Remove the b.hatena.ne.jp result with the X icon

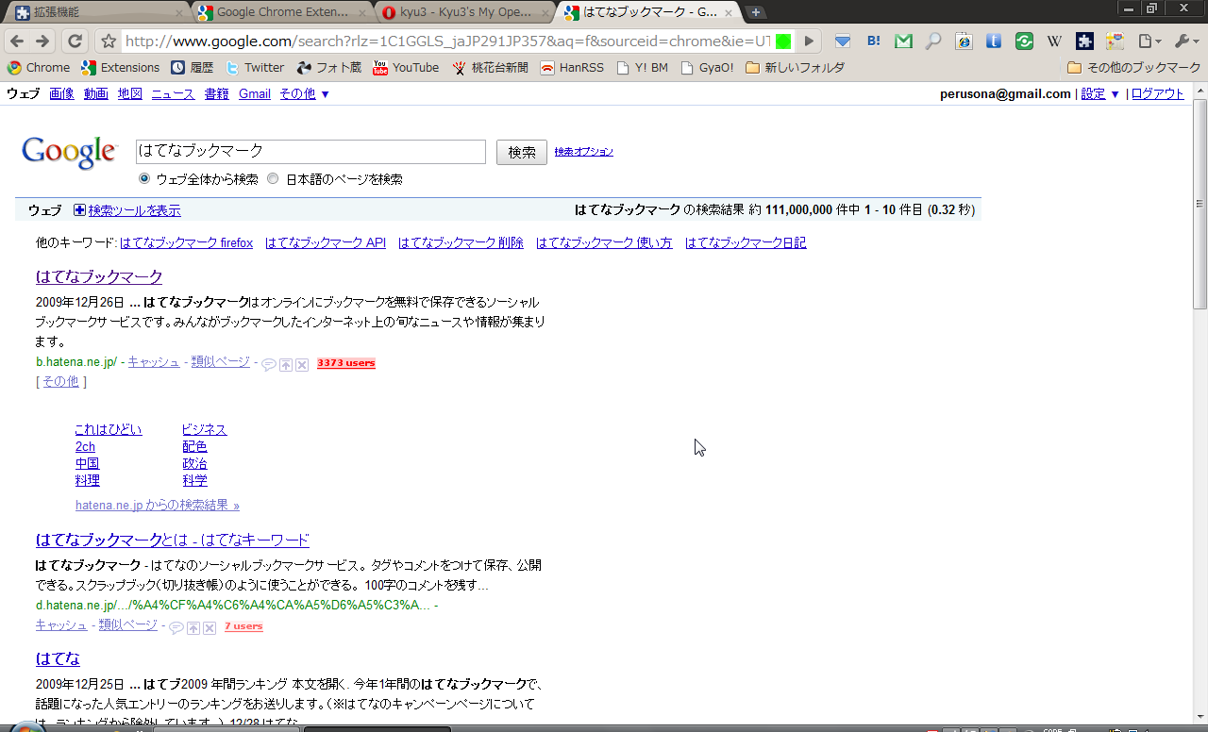[302, 364]
